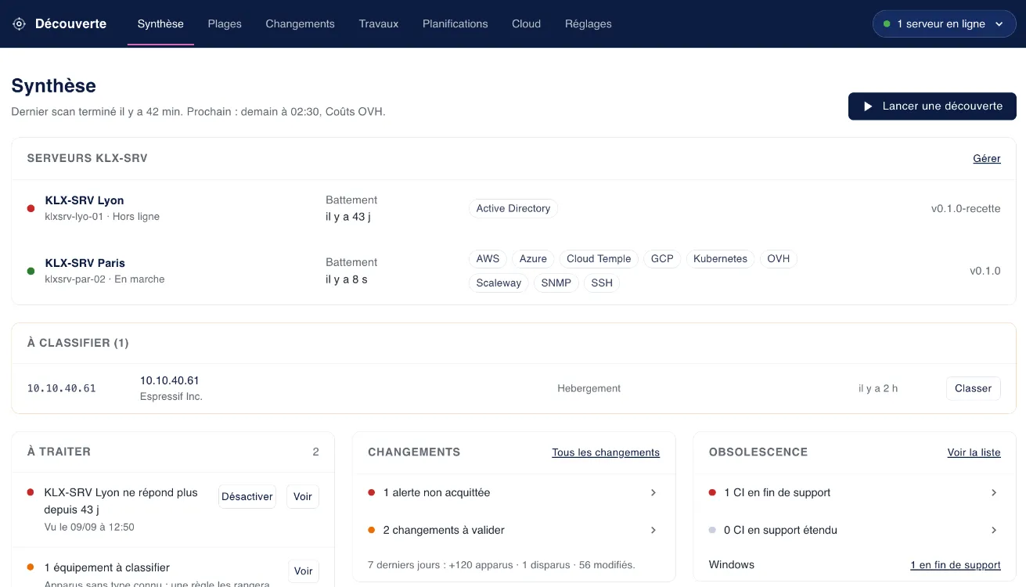Click the AWS tag
1026x587 pixels.
coord(488,259)
